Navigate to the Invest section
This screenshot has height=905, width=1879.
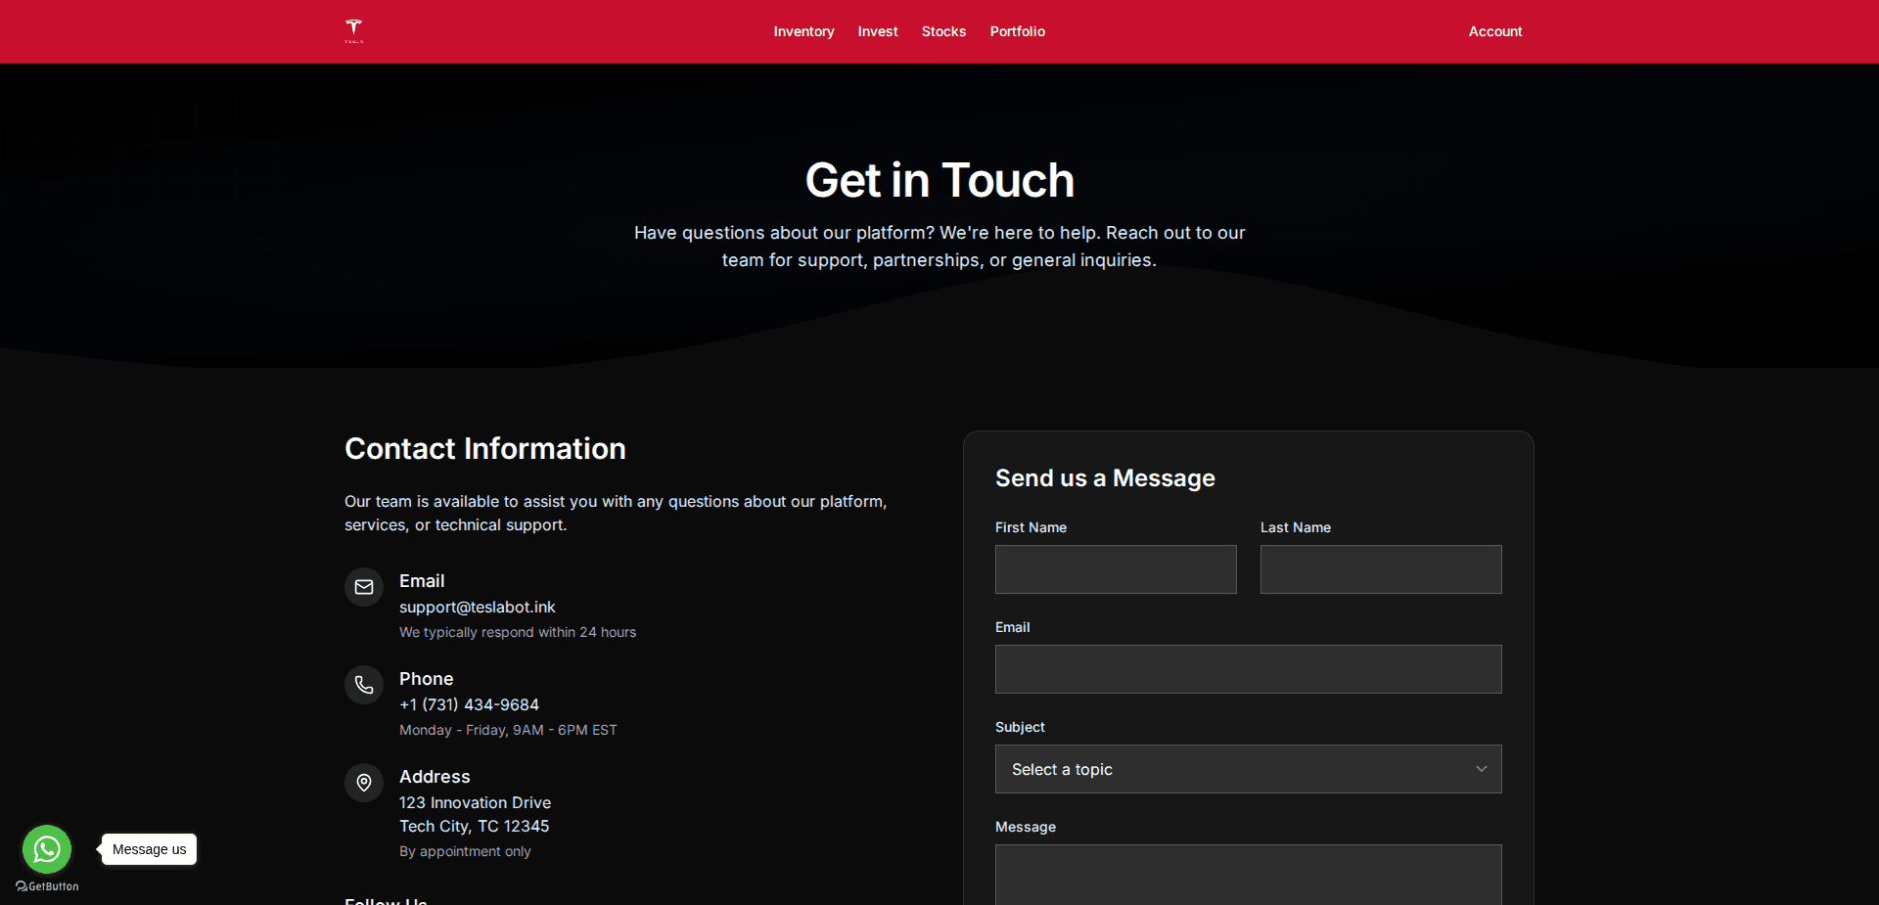click(877, 31)
